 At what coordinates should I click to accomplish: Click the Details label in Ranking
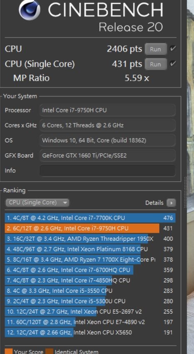click(154, 203)
